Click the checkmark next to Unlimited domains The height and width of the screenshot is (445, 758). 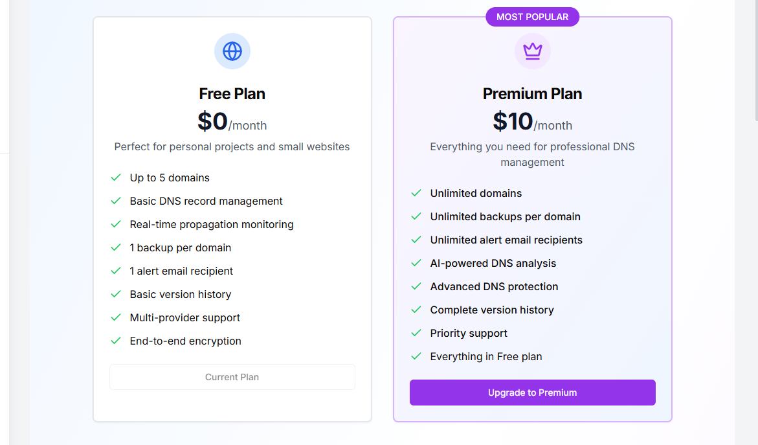click(x=416, y=193)
